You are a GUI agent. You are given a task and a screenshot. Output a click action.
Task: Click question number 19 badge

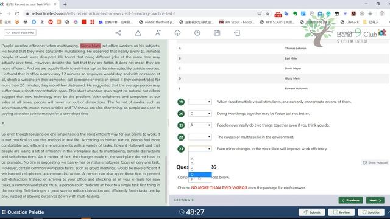[x=181, y=102]
